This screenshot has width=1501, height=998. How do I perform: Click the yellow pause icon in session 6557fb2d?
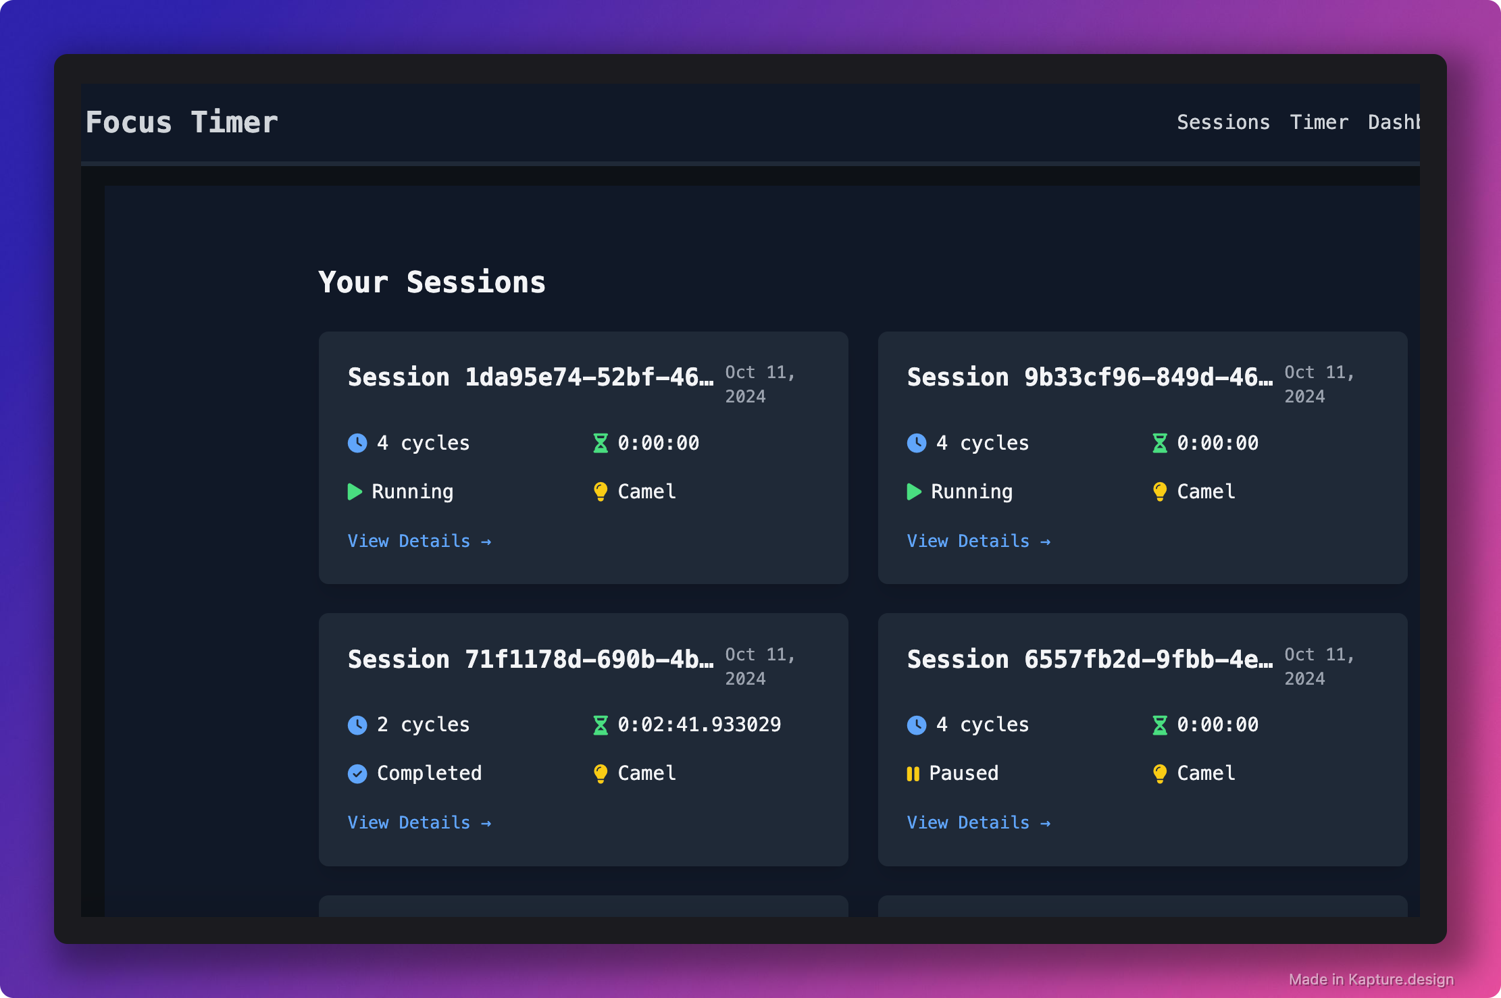913,773
